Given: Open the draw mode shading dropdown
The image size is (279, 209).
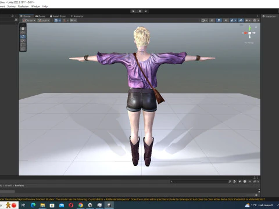Looking at the screenshot, I should point(204,20).
